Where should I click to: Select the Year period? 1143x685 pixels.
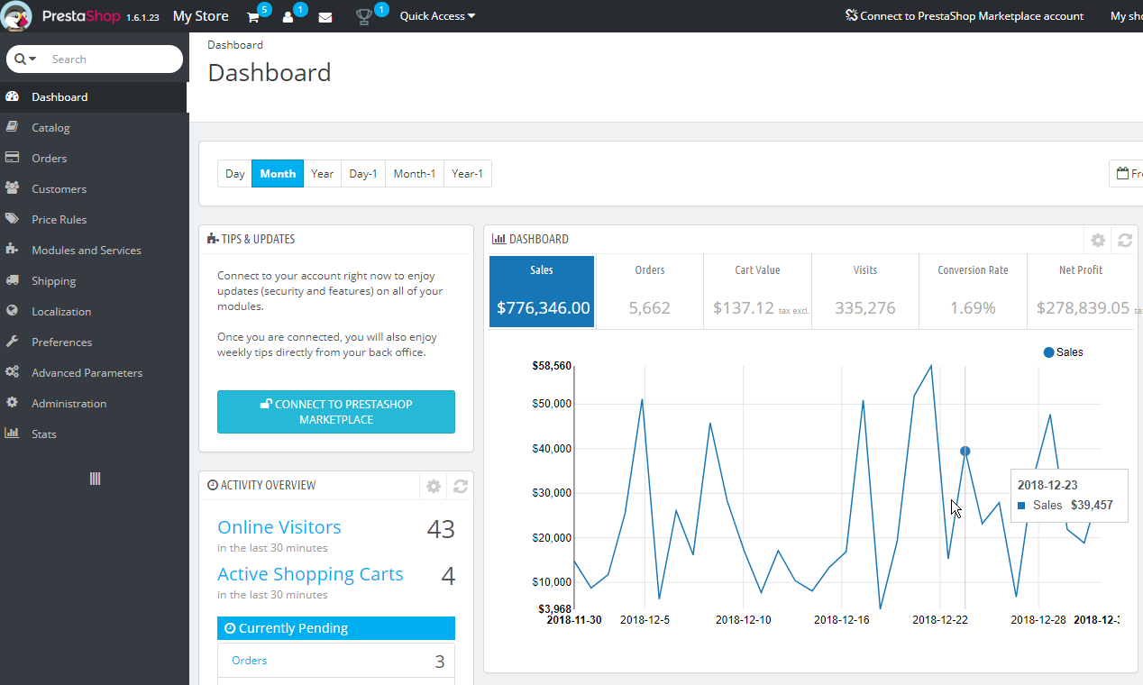323,174
